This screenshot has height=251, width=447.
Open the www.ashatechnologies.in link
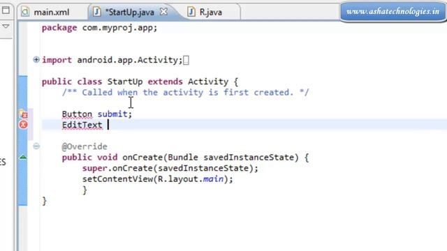point(393,11)
